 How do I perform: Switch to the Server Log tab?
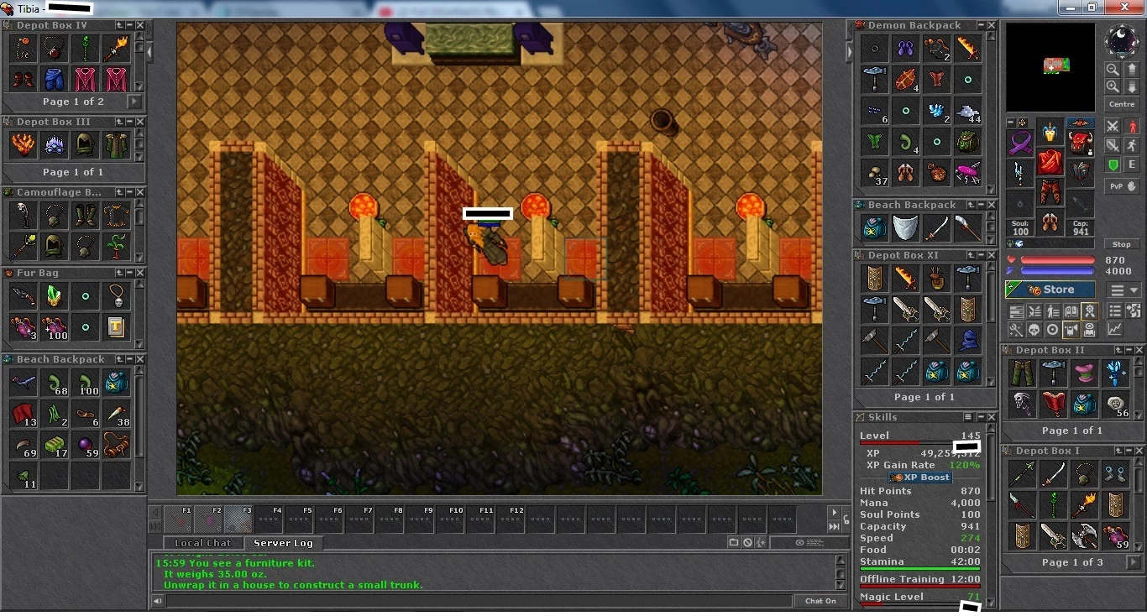pos(283,543)
